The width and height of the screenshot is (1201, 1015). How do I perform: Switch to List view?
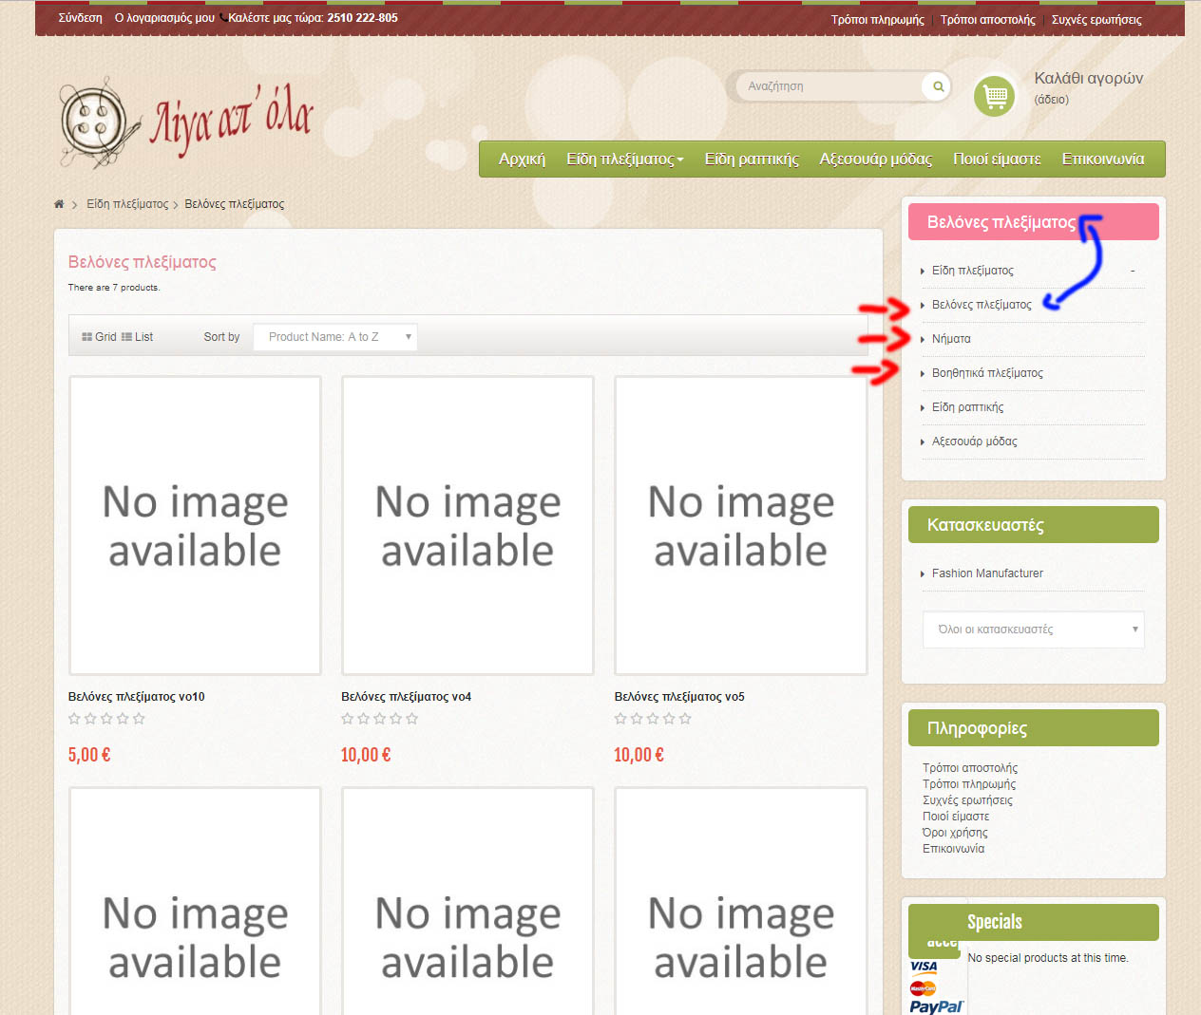point(137,337)
